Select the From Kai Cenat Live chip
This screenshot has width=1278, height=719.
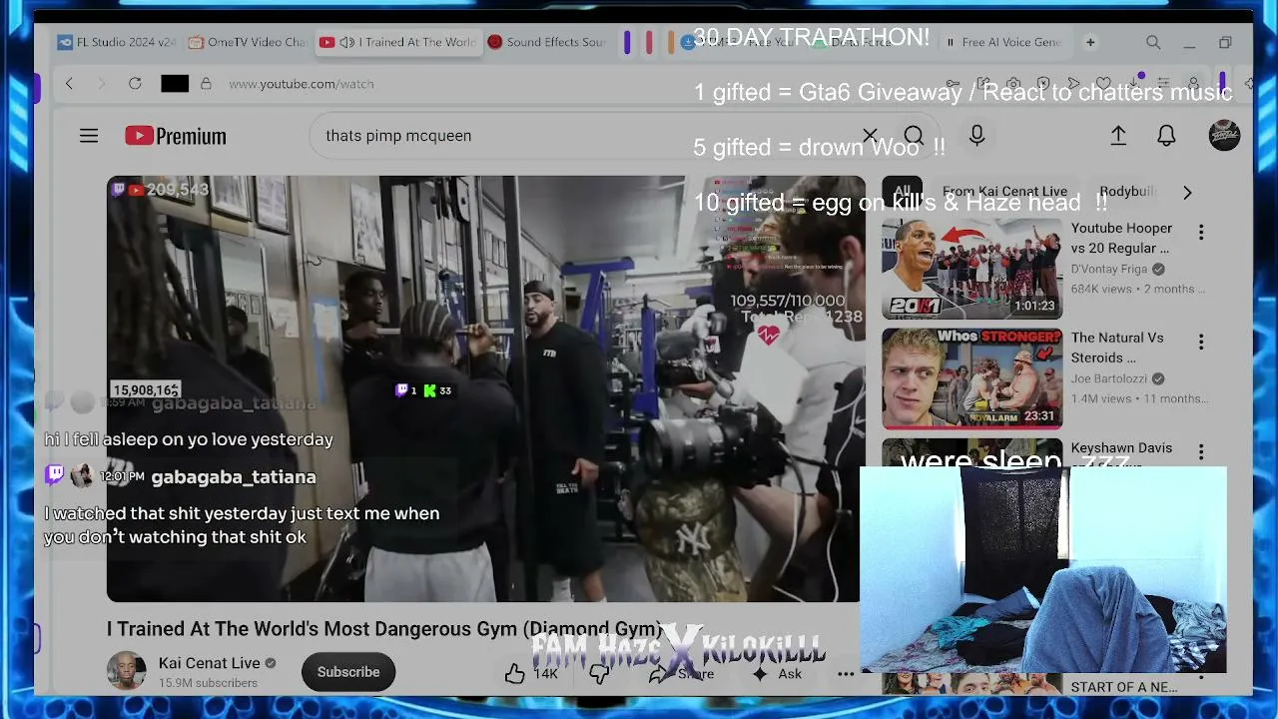pos(1004,192)
